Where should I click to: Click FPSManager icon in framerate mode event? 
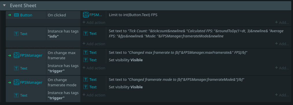pos(16,82)
